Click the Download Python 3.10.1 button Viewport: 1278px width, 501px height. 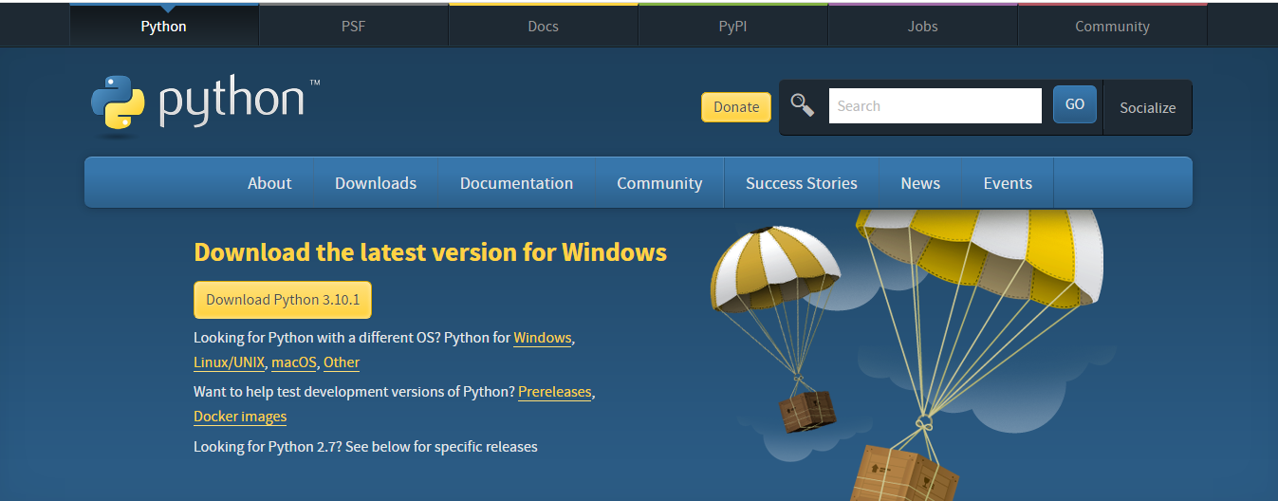pos(283,300)
